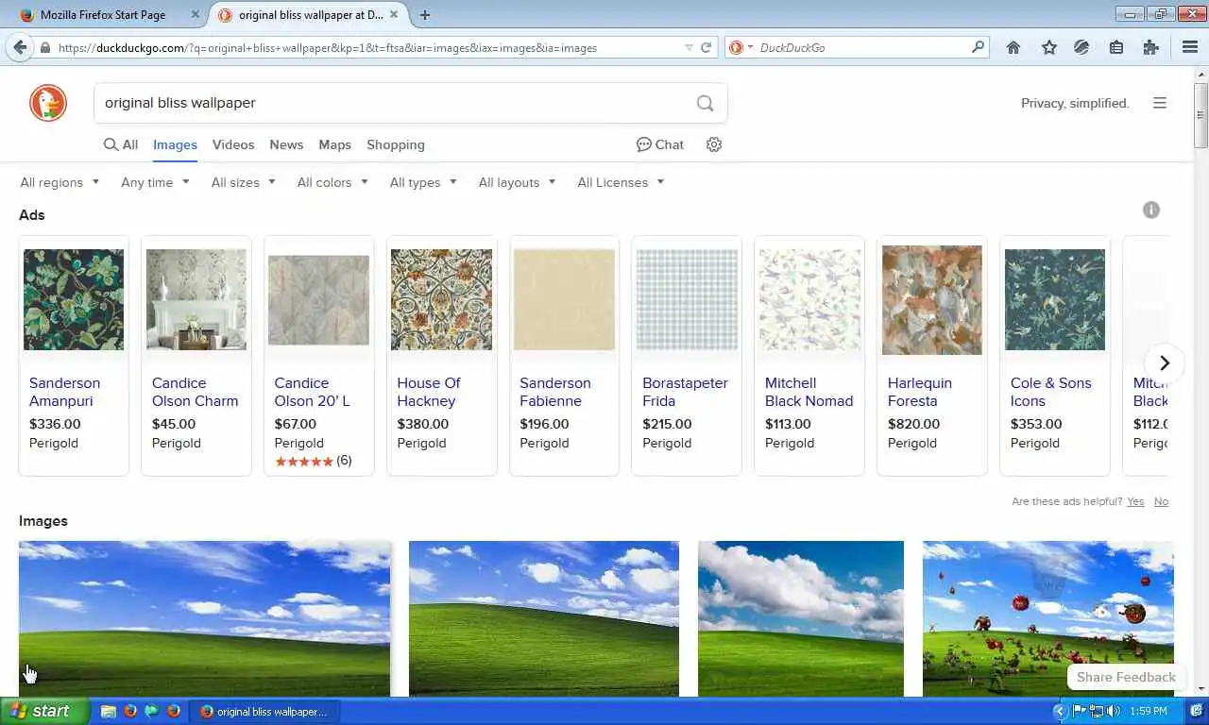Click the Firefox Home icon
1209x725 pixels.
point(1013,47)
